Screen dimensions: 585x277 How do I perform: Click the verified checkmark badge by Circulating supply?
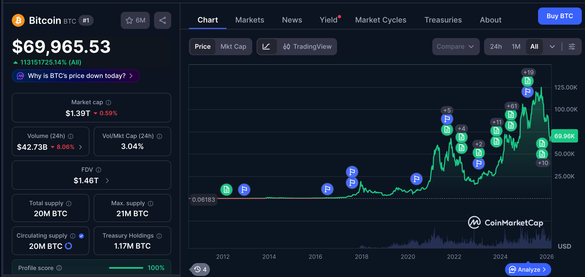pyautogui.click(x=81, y=236)
